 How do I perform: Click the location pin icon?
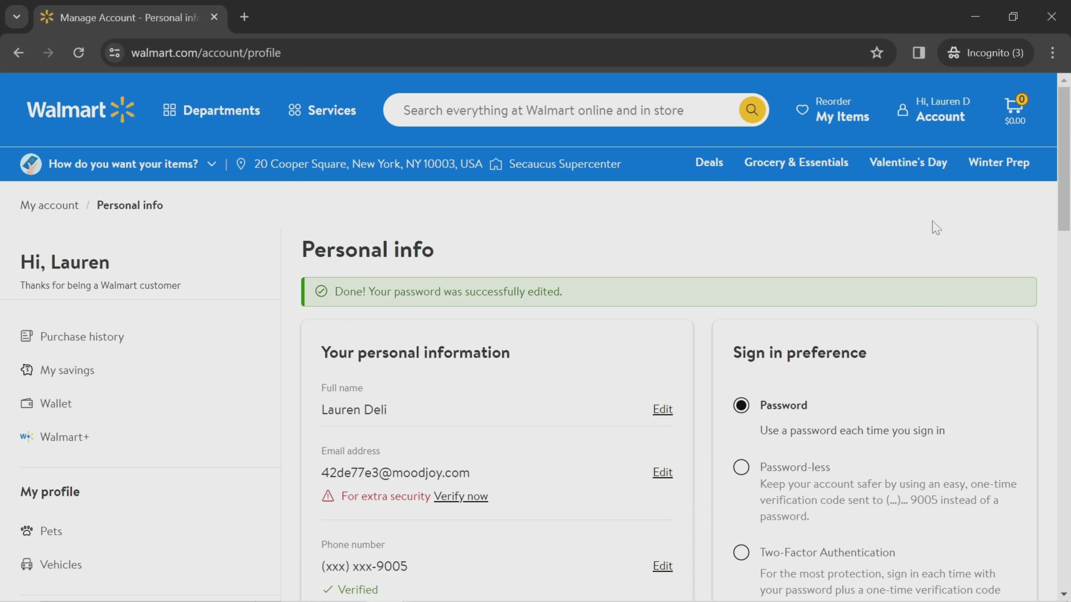pyautogui.click(x=241, y=164)
